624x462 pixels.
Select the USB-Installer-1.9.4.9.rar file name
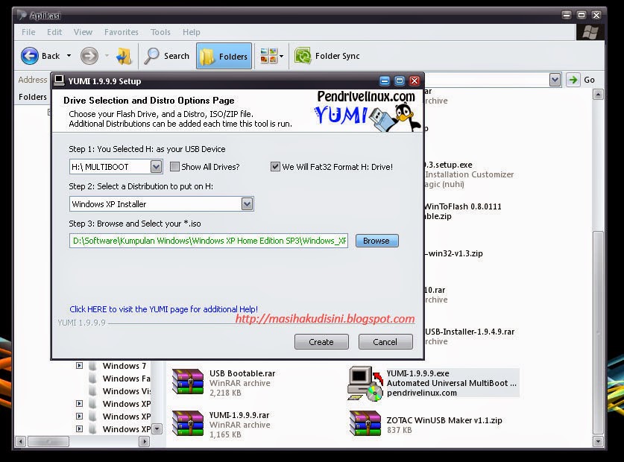470,332
